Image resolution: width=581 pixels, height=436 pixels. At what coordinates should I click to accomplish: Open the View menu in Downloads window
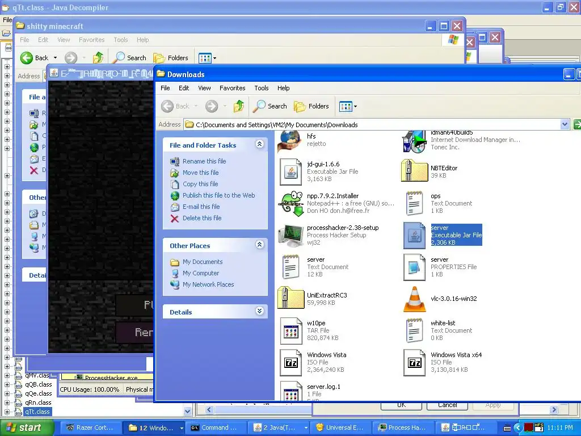click(x=204, y=88)
